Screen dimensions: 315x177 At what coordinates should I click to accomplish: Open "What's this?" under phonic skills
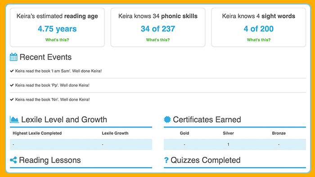158,40
